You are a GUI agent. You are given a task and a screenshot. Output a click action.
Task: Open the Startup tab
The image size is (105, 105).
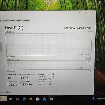pos(6,21)
